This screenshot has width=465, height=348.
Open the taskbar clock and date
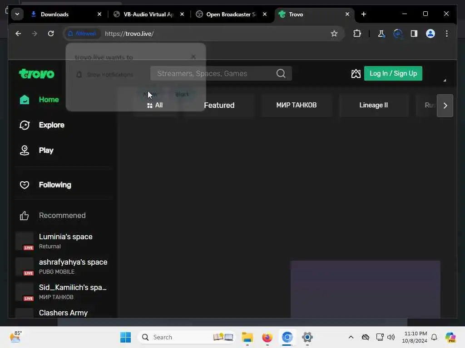[415, 337]
